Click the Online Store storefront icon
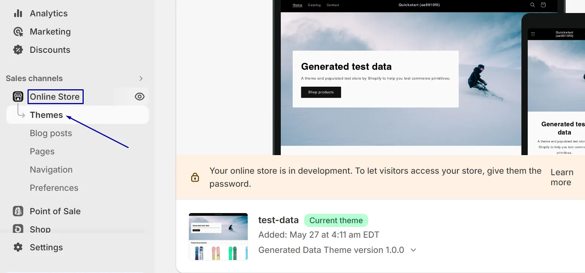 point(18,97)
